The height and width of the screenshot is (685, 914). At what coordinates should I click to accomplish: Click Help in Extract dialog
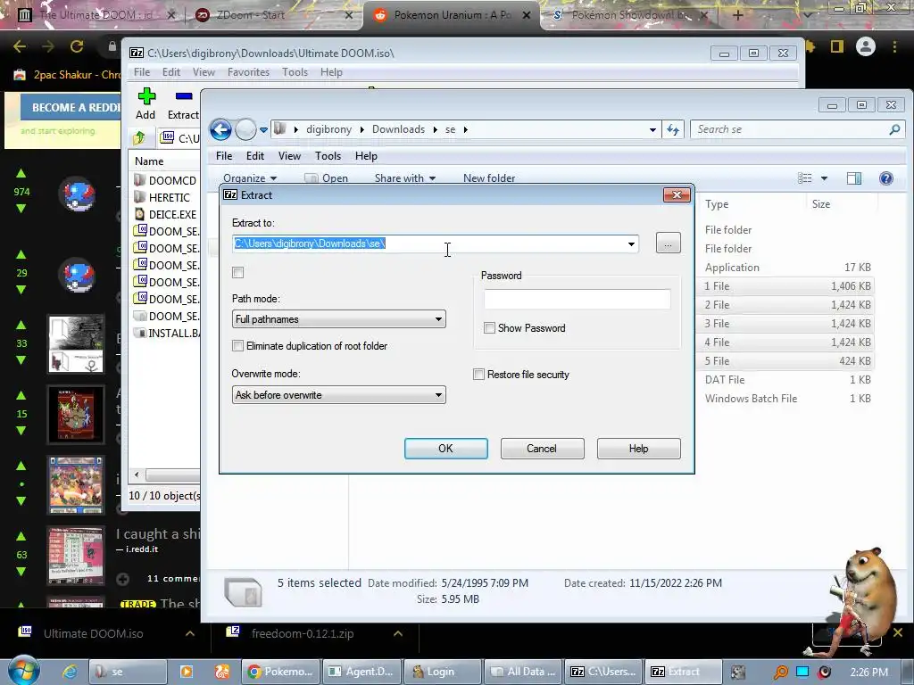(x=638, y=449)
